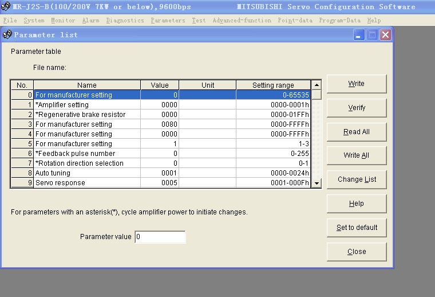Open the Parameters menu

click(x=168, y=20)
